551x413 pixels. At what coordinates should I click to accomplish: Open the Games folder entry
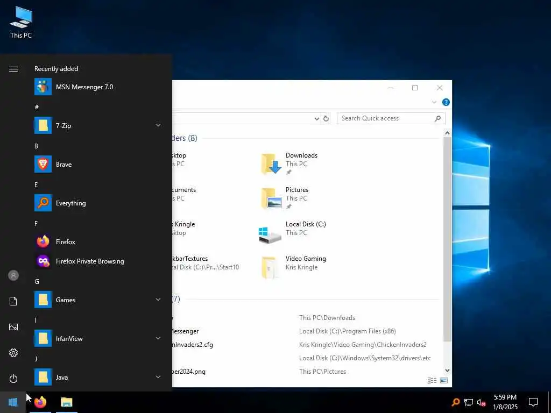pos(98,300)
